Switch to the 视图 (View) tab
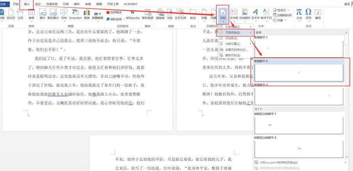Viewport: 353px width, 171px height. pyautogui.click(x=99, y=4)
